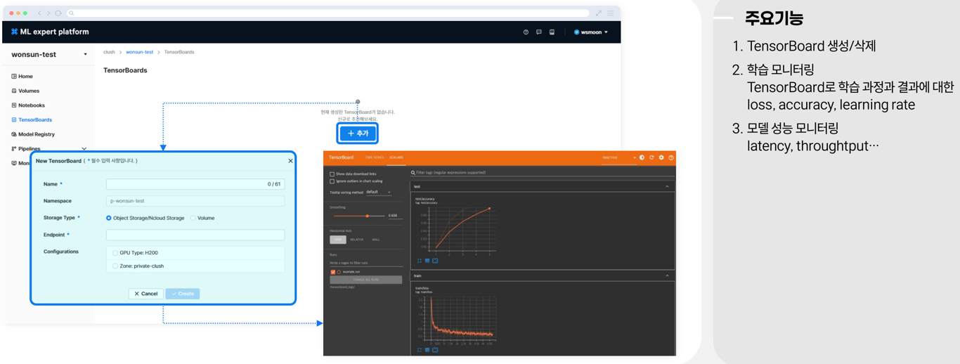Screen dimensions: 960x364
Task: Open the wsmoon account dropdown arrow
Action: tap(607, 32)
